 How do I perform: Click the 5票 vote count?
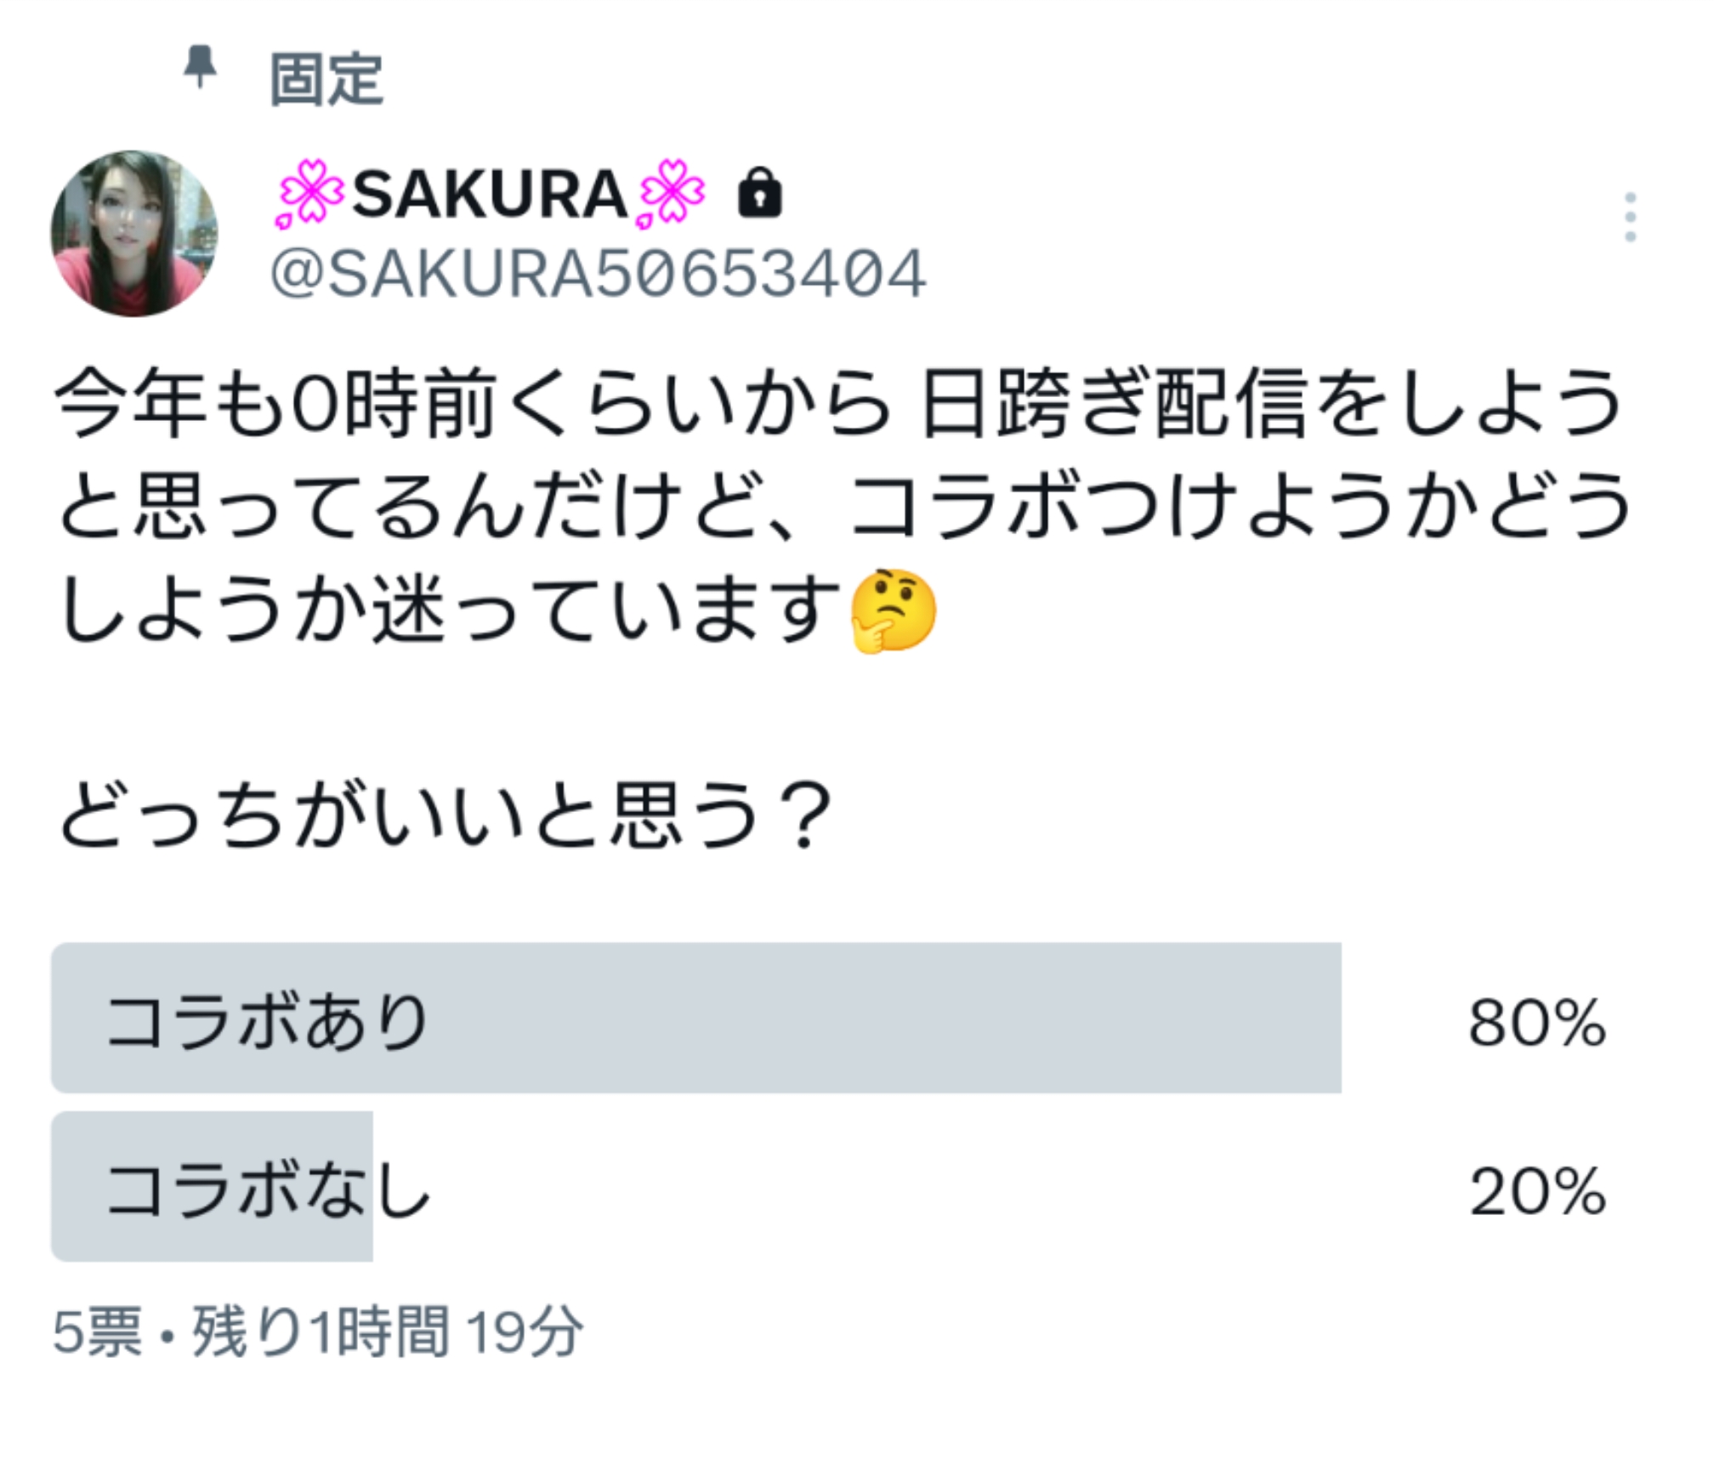(96, 1332)
